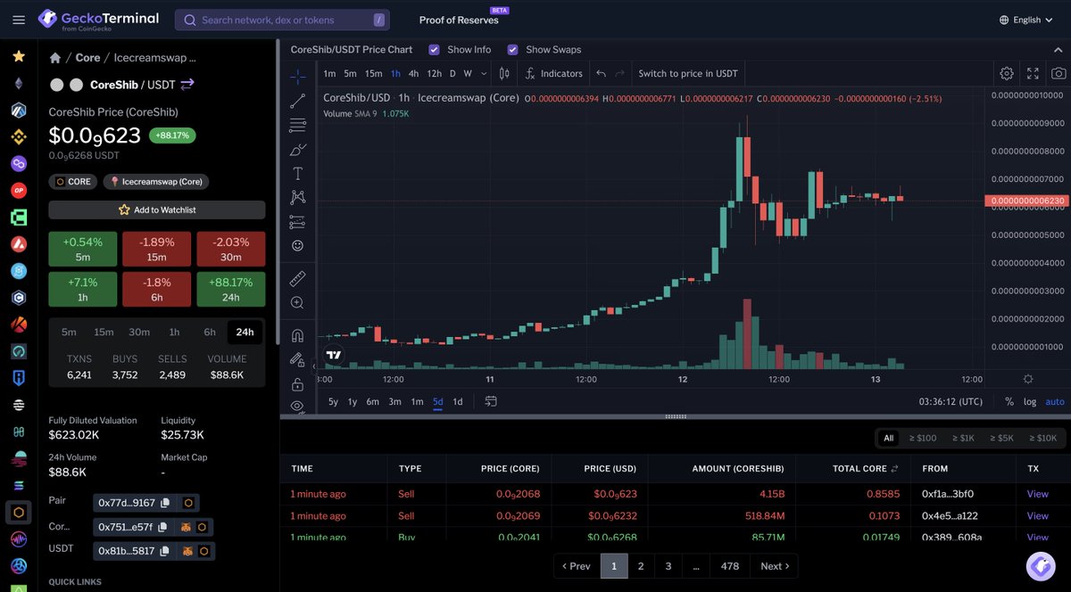The height and width of the screenshot is (592, 1071).
Task: Filter swaps to ≥ $100
Action: (923, 438)
